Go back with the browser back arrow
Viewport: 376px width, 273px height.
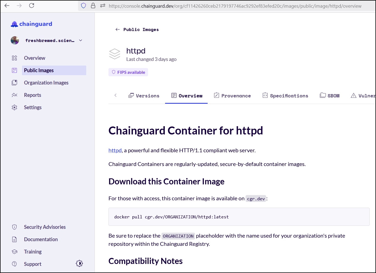[7, 5]
